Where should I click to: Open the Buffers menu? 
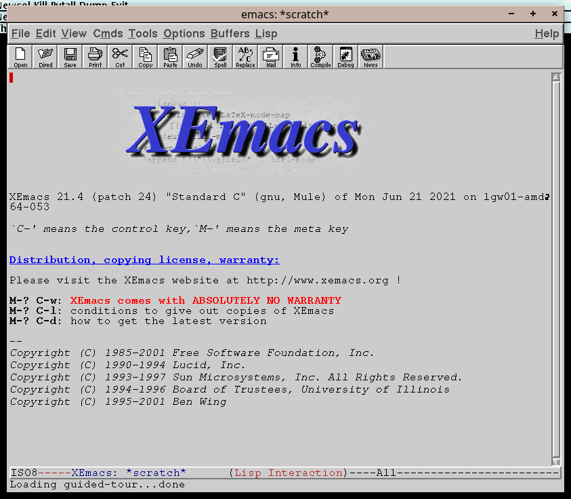point(230,33)
